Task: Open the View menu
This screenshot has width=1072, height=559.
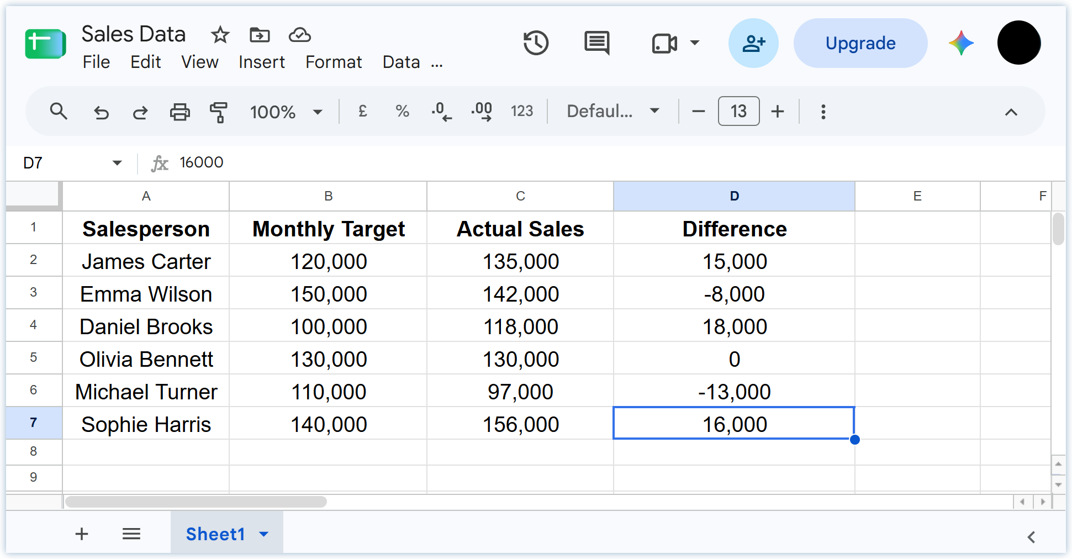Action: click(199, 62)
